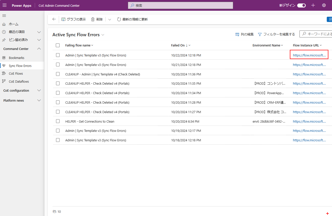The height and width of the screenshot is (216, 332).
Task: Click the 検索 search box
Action: click(180, 5)
